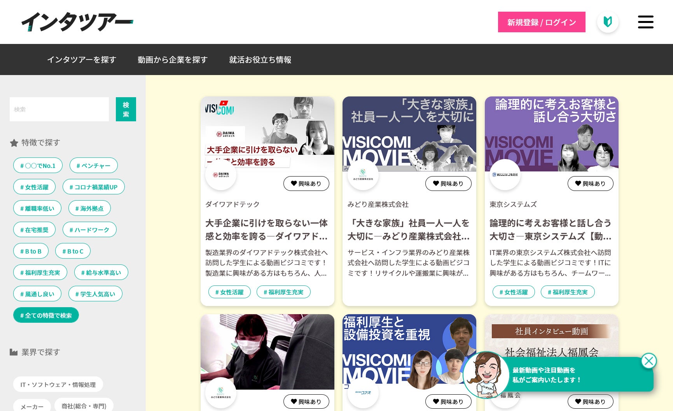673x411 pixels.
Task: Click the インタツアー site logo
Action: coord(77,22)
